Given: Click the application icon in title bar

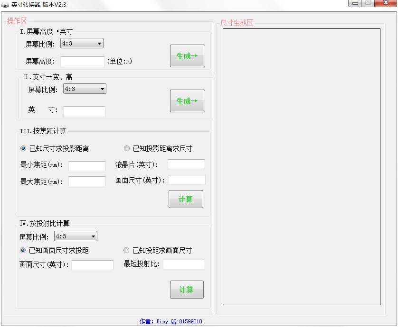Looking at the screenshot, I should (x=5, y=5).
